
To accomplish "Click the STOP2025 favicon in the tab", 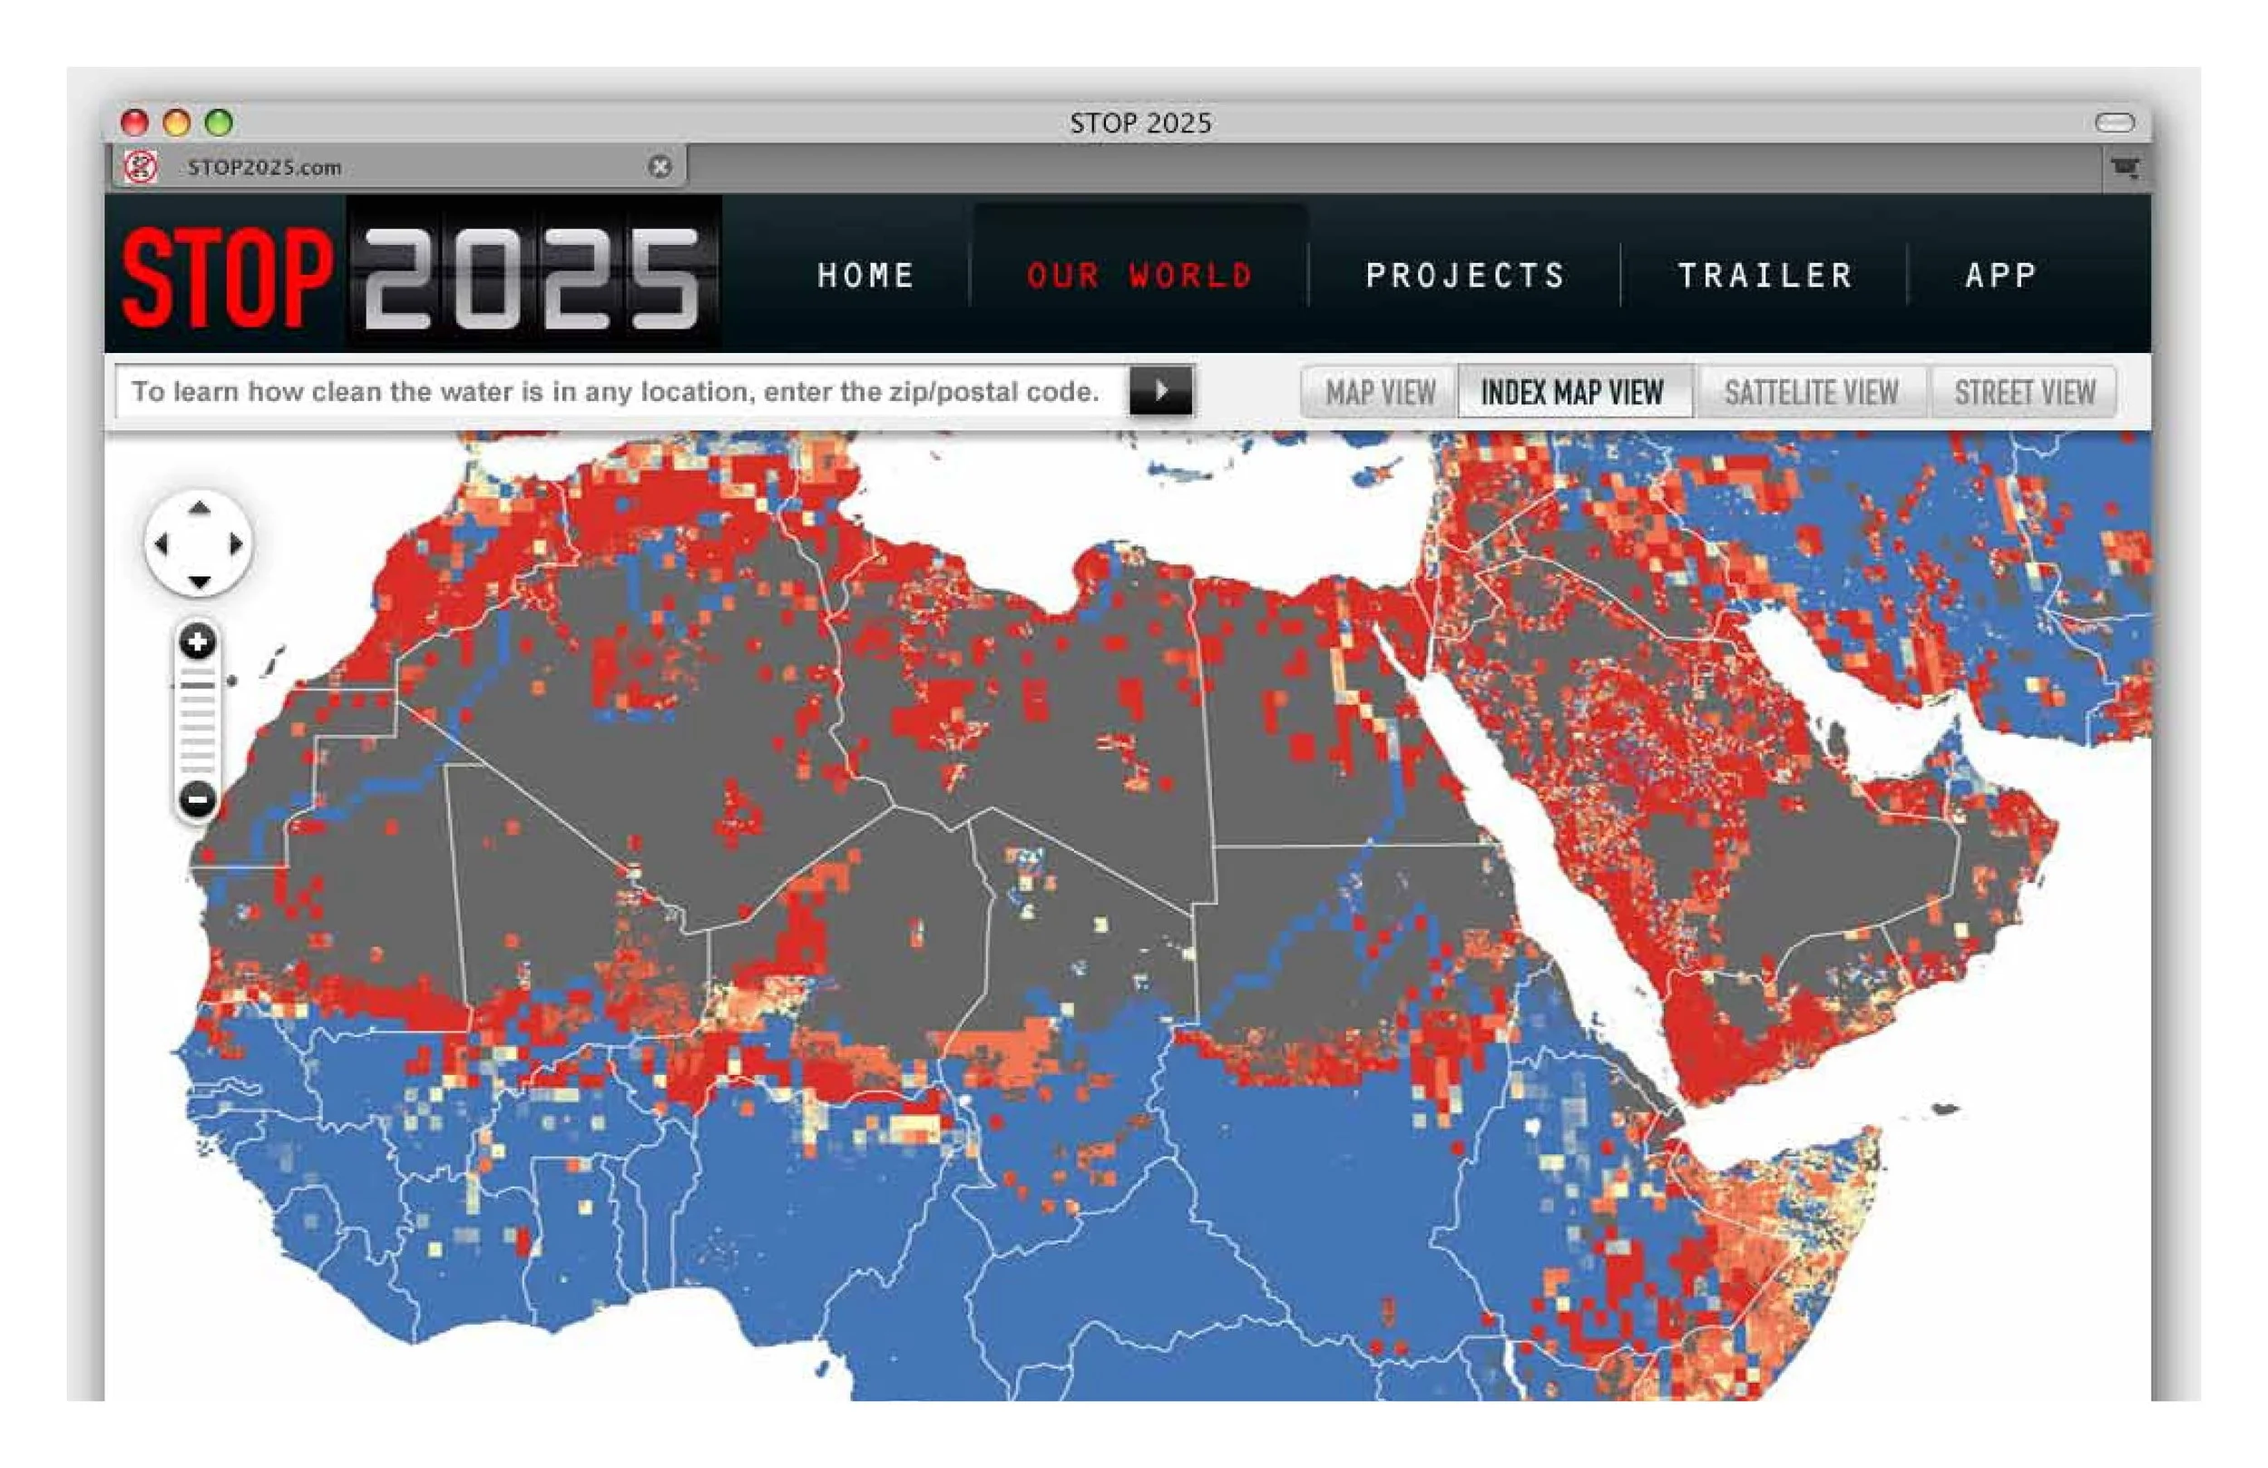I will 142,167.
